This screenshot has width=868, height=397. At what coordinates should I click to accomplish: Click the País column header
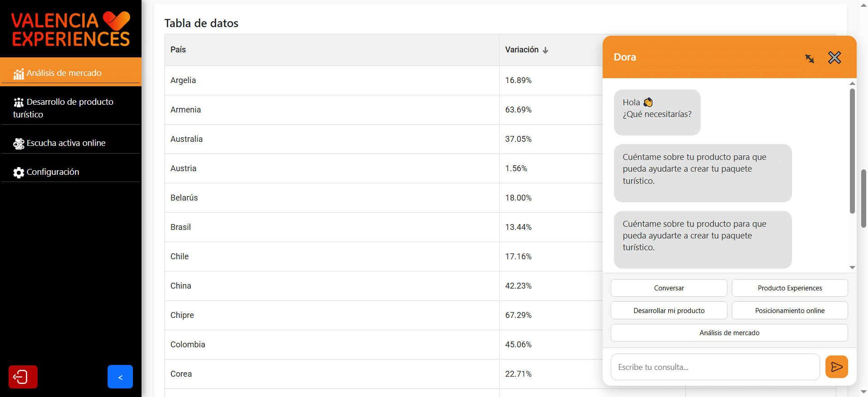178,50
